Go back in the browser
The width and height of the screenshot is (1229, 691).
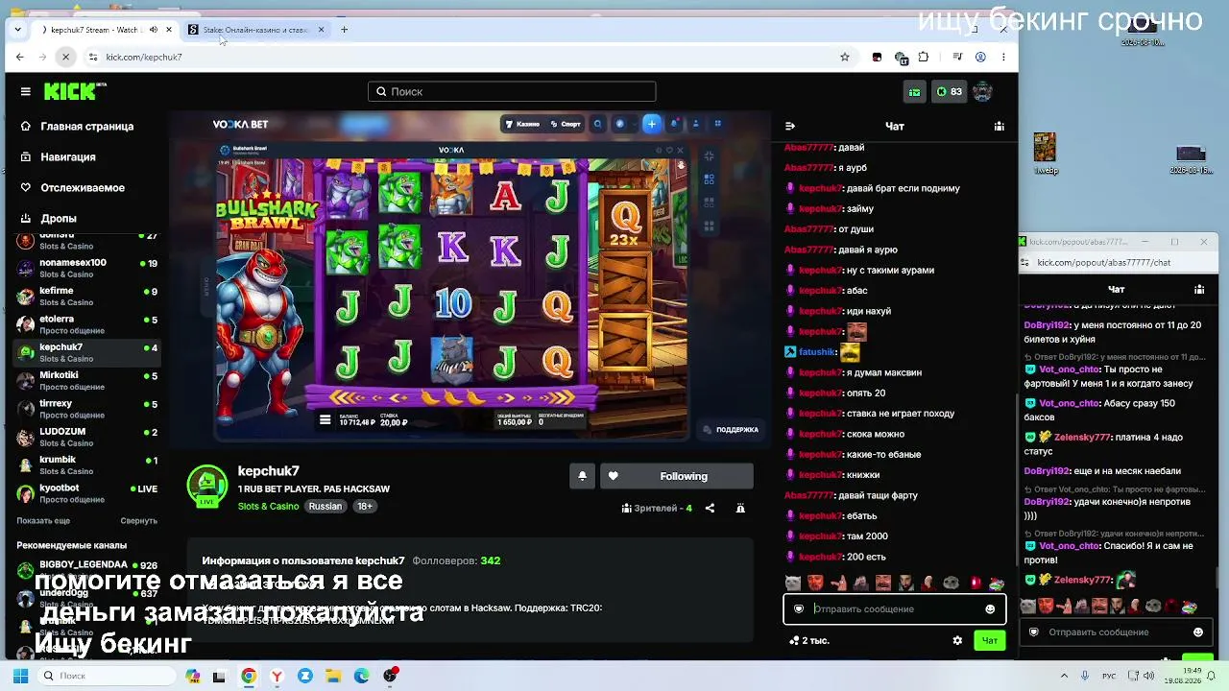[x=19, y=57]
